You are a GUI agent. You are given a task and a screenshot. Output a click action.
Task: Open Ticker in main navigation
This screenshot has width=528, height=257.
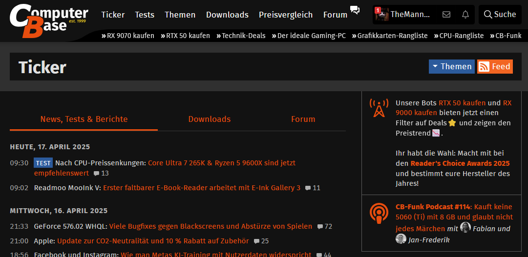[113, 15]
